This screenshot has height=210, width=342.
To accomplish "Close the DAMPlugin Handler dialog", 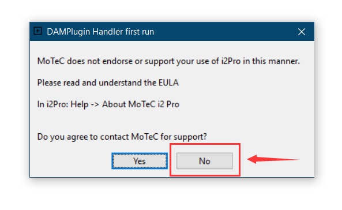I will (302, 32).
